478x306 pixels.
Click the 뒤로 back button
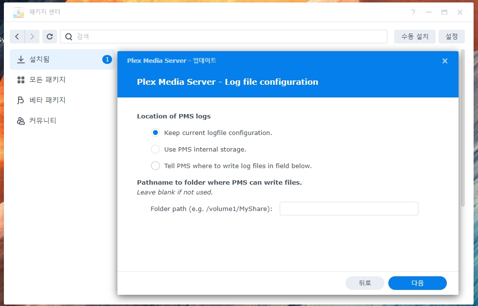tap(364, 283)
